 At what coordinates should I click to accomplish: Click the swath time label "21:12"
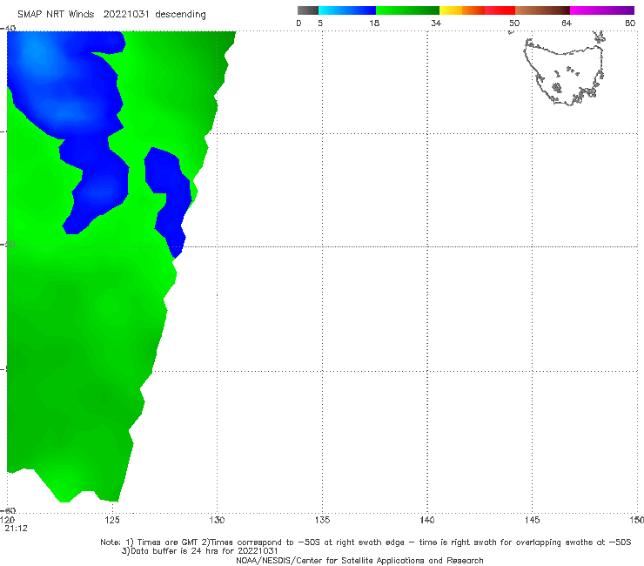tap(16, 529)
